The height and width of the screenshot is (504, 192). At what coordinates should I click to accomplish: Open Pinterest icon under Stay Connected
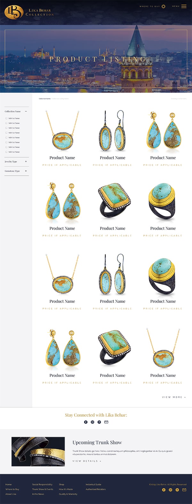[99, 422]
